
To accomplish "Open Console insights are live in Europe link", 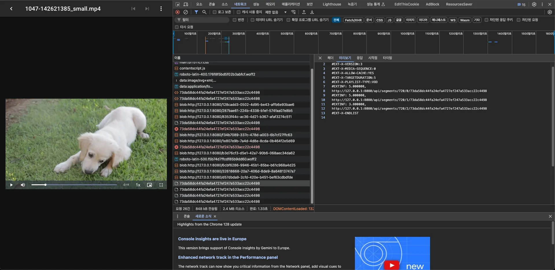I will 212,239.
